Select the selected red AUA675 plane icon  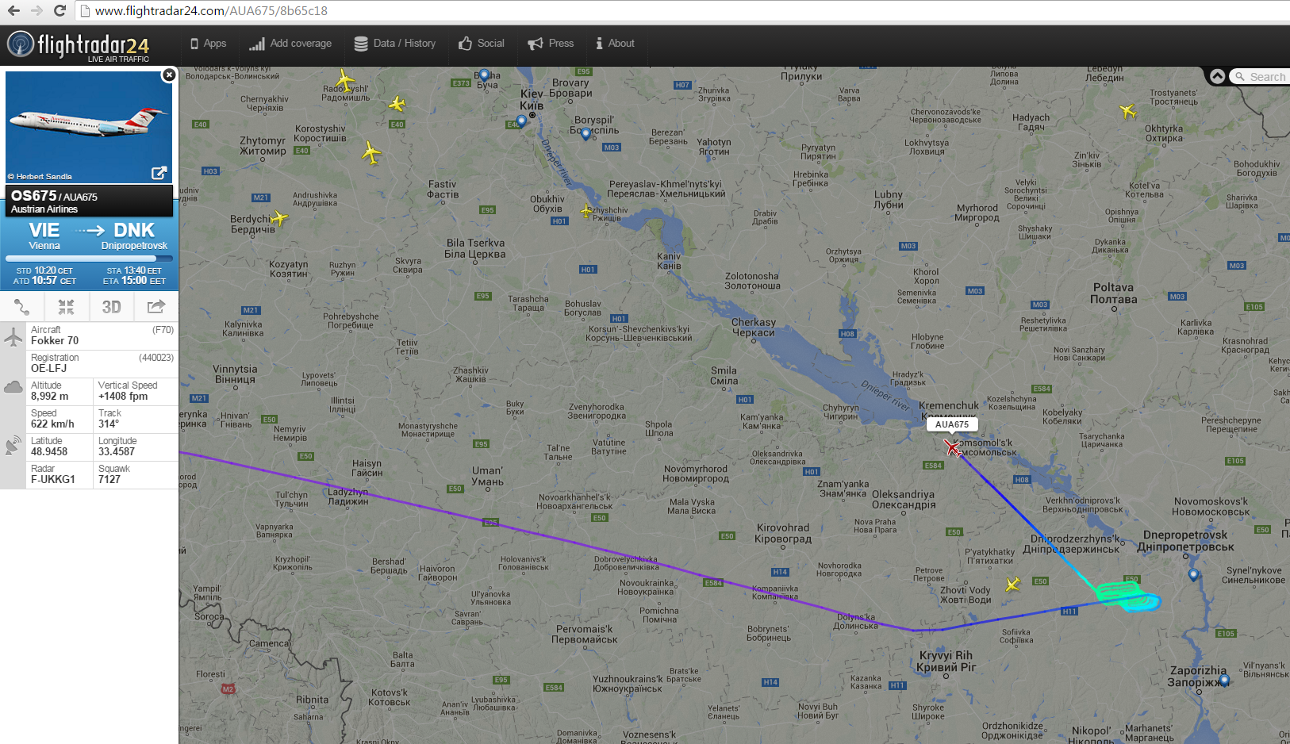[x=952, y=448]
